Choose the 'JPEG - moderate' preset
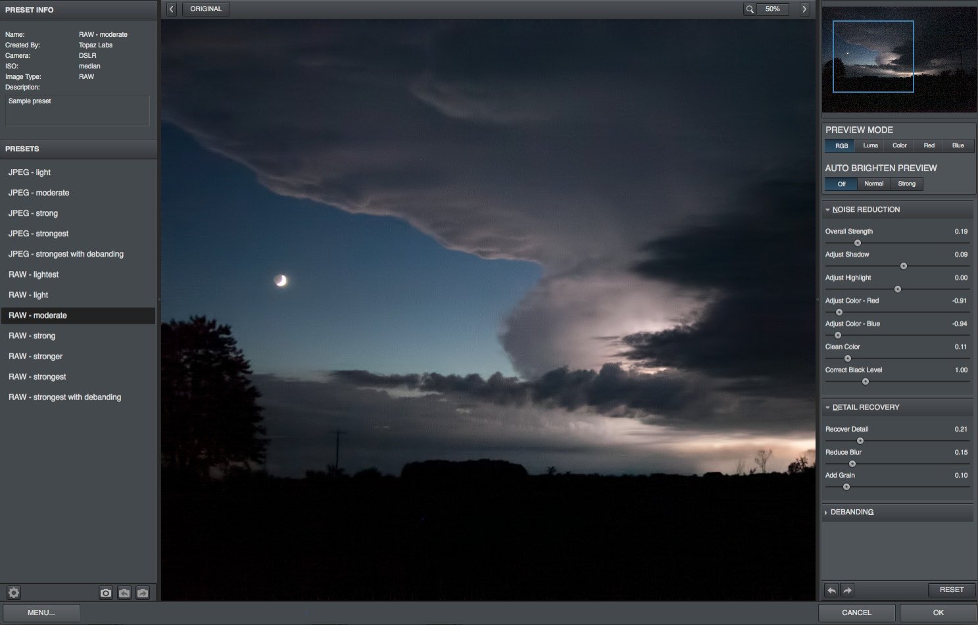Viewport: 978px width, 625px height. (39, 193)
